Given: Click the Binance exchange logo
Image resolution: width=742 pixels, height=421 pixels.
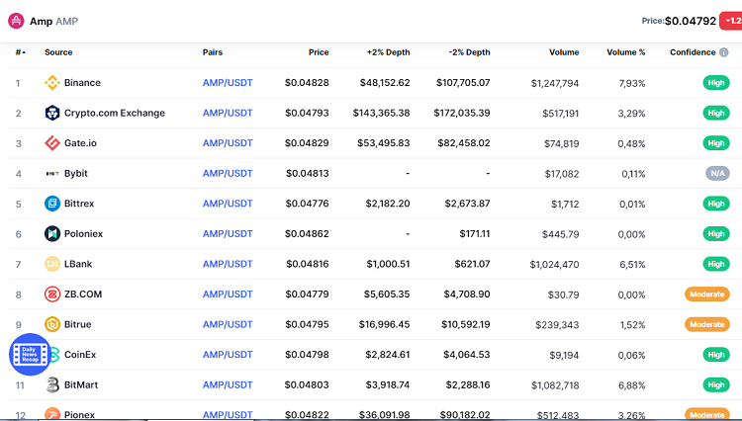Looking at the screenshot, I should tap(52, 83).
